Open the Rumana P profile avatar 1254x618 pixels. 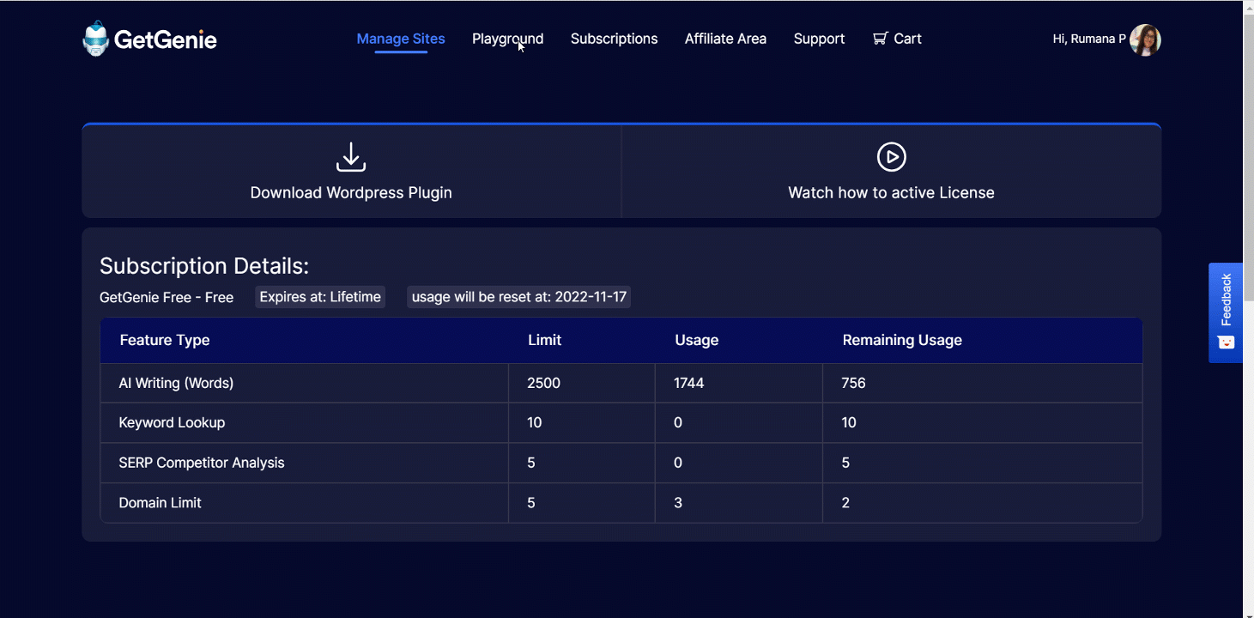pyautogui.click(x=1145, y=39)
